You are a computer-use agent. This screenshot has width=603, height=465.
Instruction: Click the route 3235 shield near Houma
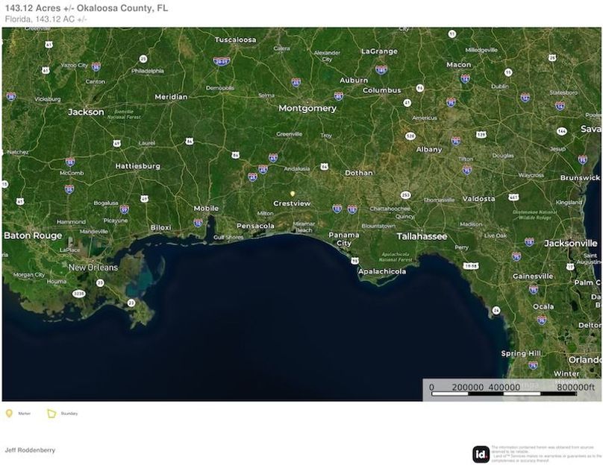pos(78,294)
